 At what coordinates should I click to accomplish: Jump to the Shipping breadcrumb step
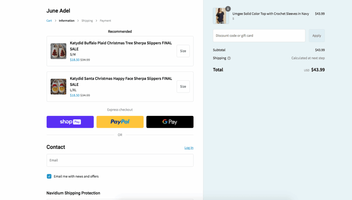(x=87, y=21)
